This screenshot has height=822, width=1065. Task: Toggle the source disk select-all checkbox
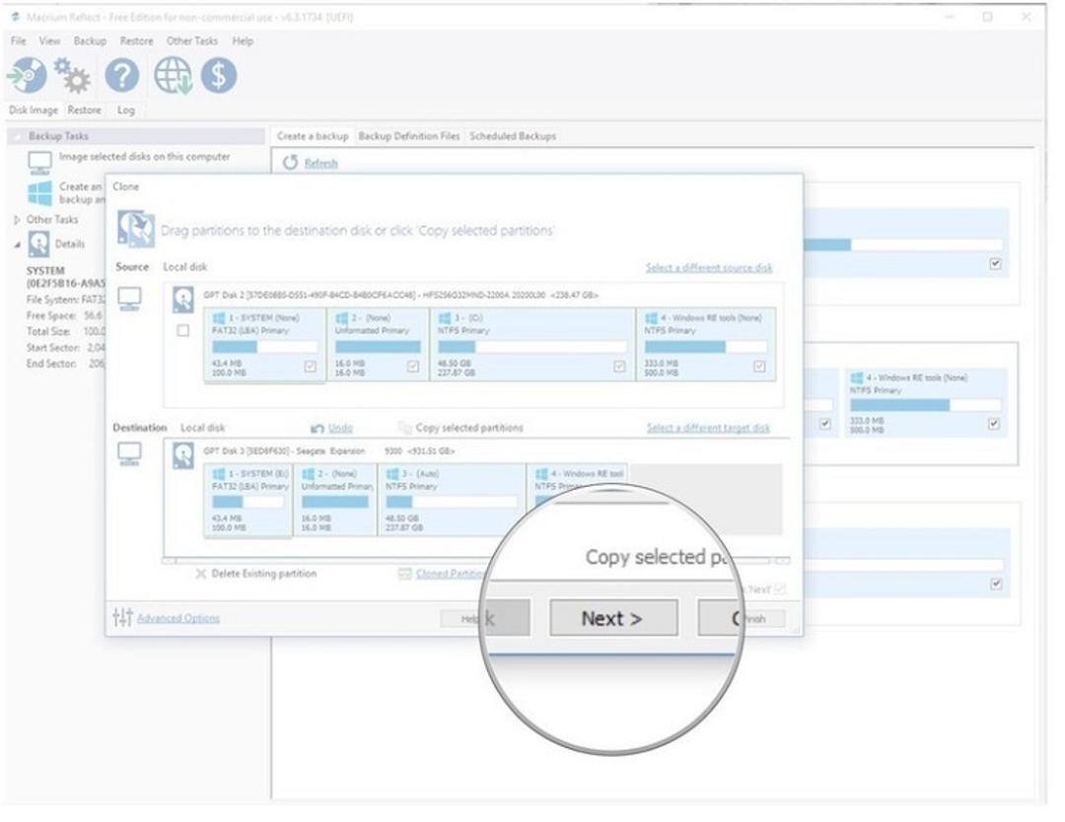coord(182,330)
